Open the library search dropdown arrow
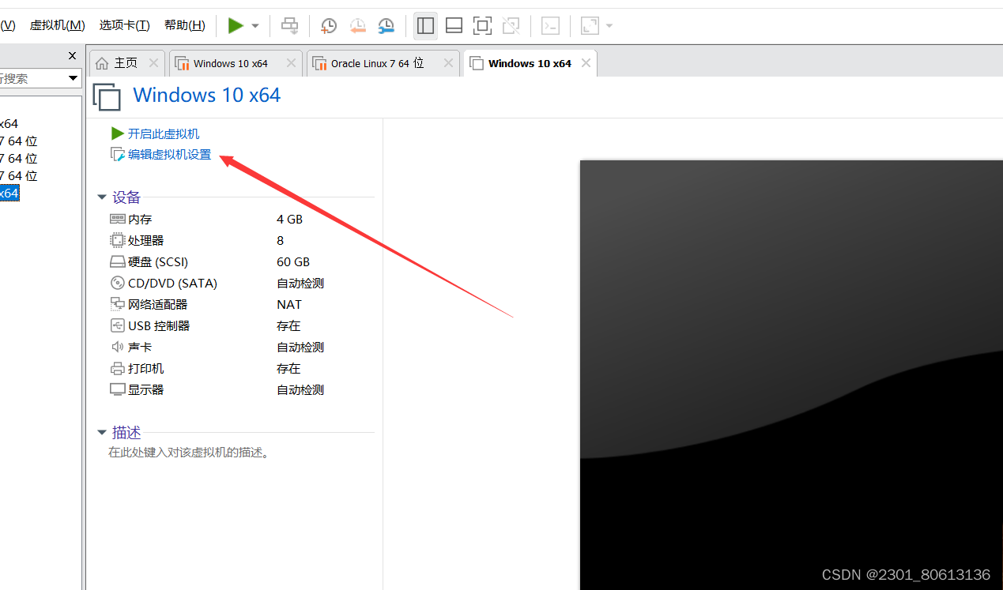This screenshot has width=1003, height=590. click(x=74, y=78)
